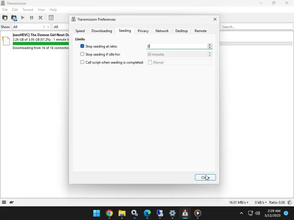The image size is (294, 220).
Task: Click the network status icon in the status bar
Action: 290,202
